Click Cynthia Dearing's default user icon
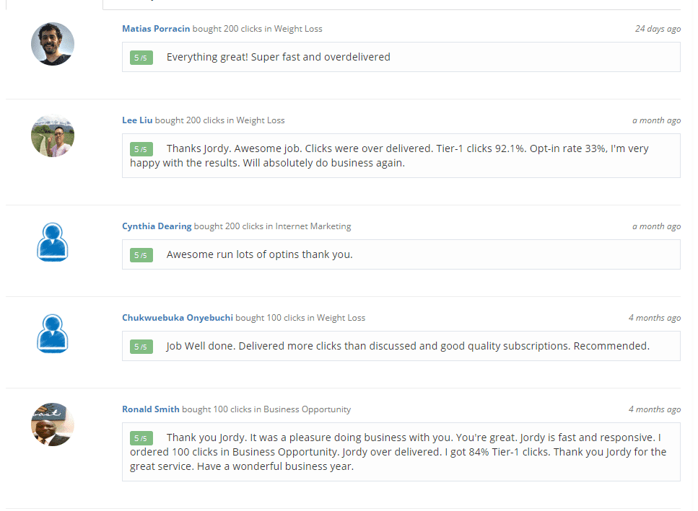Screen dimensions: 698x511 (53, 241)
